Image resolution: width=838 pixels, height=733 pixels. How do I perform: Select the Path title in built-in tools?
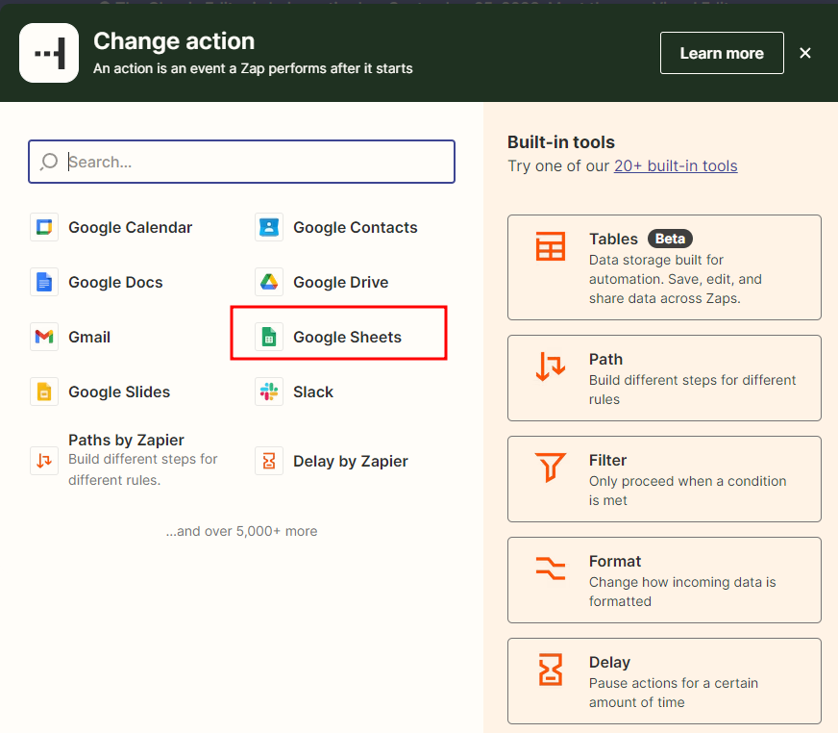coord(606,359)
